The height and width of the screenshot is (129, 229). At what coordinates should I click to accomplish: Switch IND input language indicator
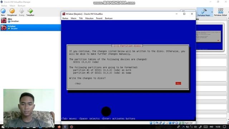tap(211, 127)
